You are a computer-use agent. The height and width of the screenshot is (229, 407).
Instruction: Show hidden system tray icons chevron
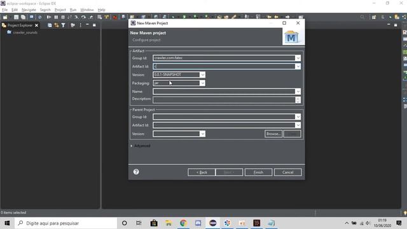click(347, 223)
